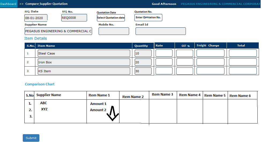The height and width of the screenshot is (142, 274).
Task: Click the Supplier Name field
Action: [58, 31]
